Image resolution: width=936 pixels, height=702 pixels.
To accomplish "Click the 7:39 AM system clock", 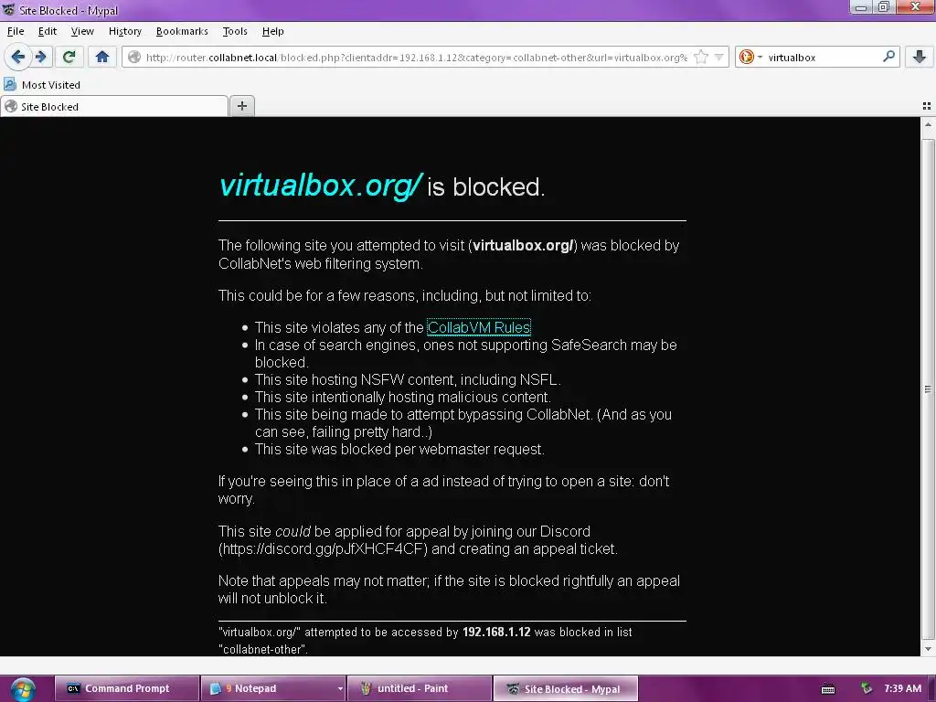I will point(902,688).
